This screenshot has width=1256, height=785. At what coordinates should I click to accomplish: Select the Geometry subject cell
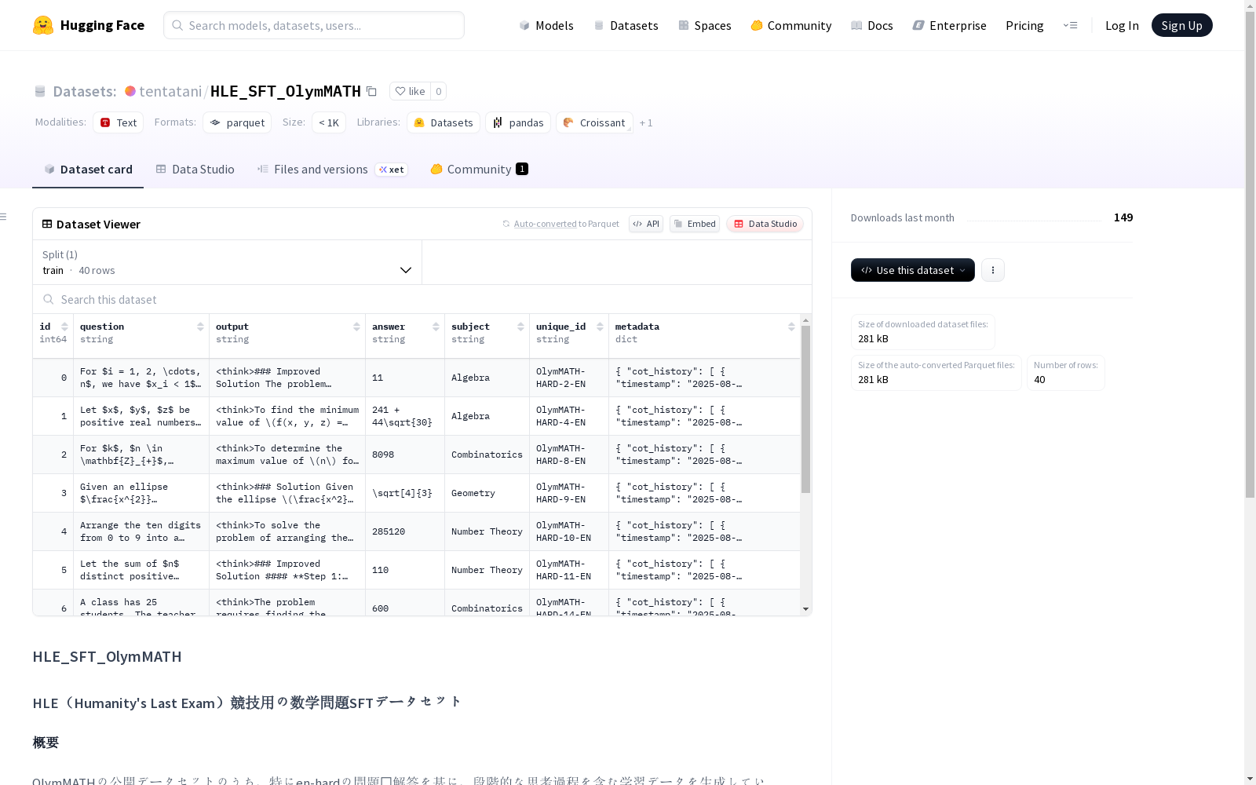pyautogui.click(x=487, y=493)
